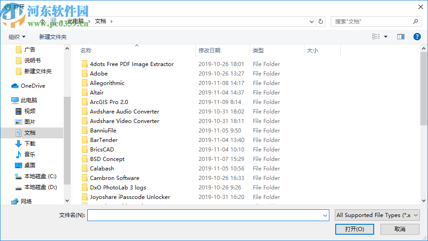Expand the 此电脑 breadcrumb chevron
This screenshot has width=428, height=241.
pyautogui.click(x=89, y=21)
